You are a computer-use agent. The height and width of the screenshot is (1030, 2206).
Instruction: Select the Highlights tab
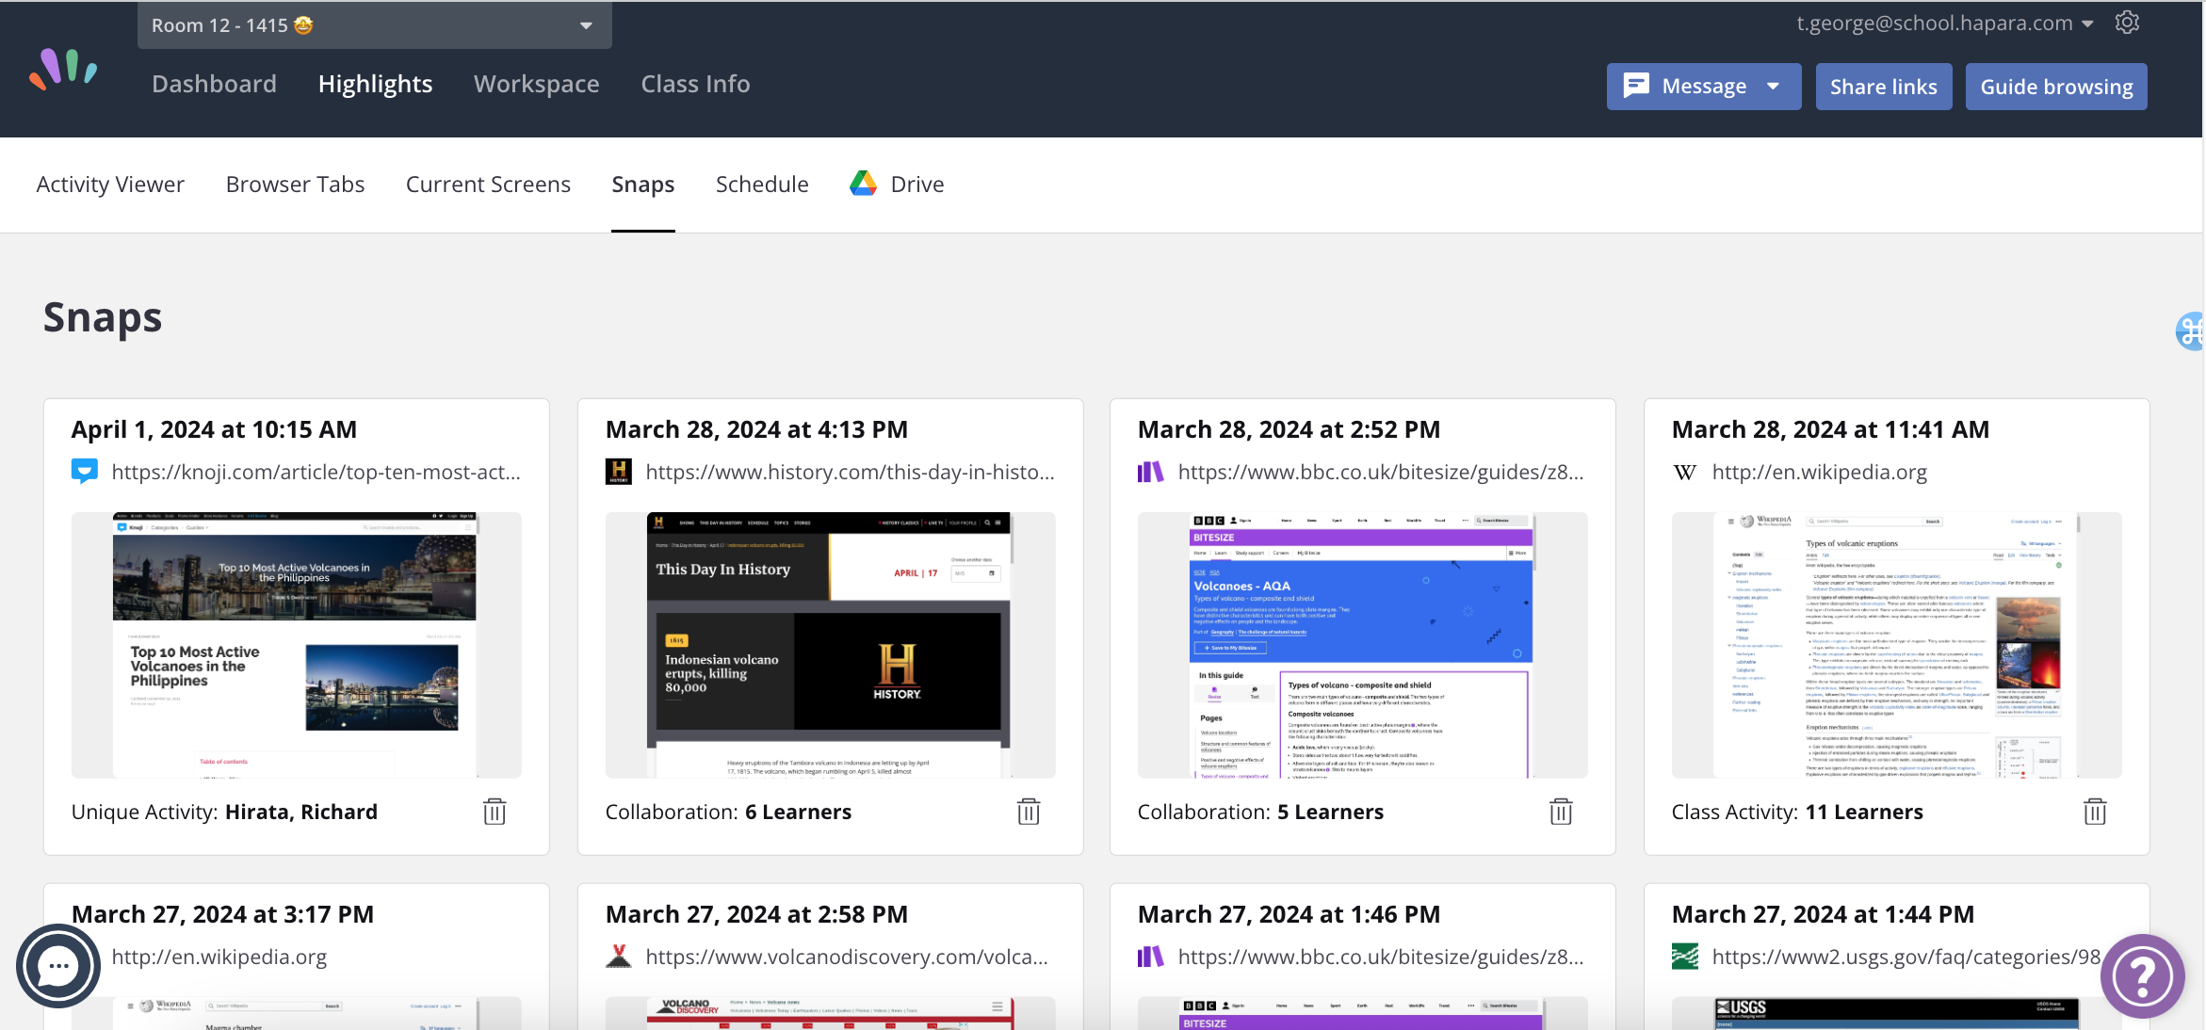pyautogui.click(x=375, y=84)
